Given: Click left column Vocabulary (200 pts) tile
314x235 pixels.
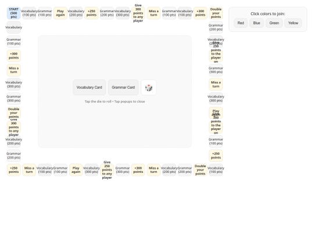Looking at the screenshot, I should [13, 142].
